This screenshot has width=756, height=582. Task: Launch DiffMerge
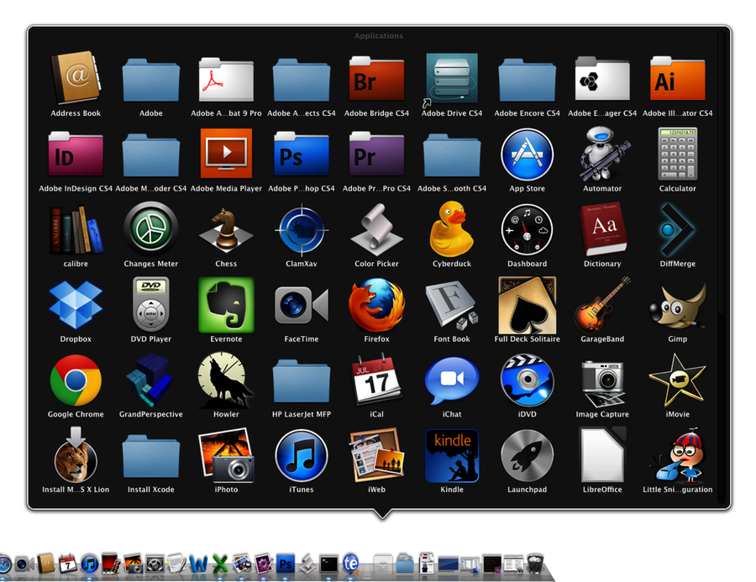677,229
